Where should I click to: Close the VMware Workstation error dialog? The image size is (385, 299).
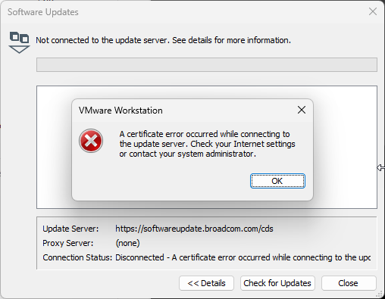[x=302, y=110]
